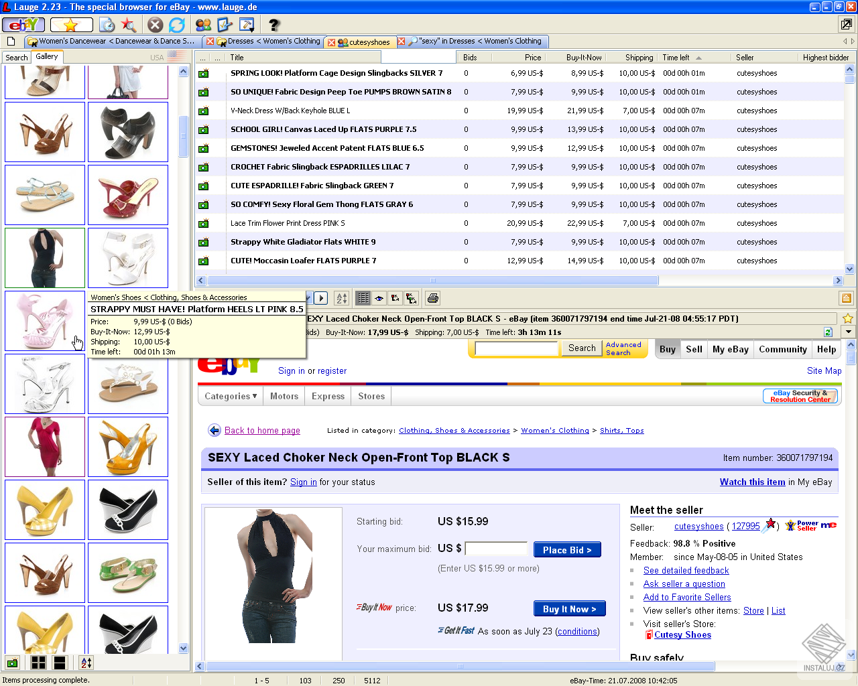
Task: Switch to the Search tab in left panel
Action: coord(17,57)
